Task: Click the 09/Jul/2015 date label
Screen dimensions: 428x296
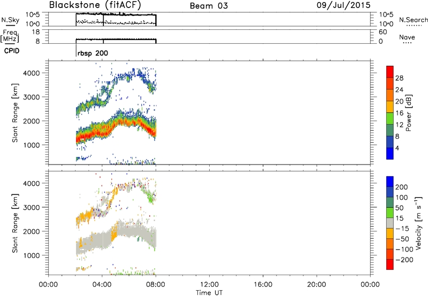Action: click(343, 5)
